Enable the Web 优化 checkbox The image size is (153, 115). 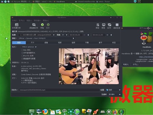click(x=22, y=50)
